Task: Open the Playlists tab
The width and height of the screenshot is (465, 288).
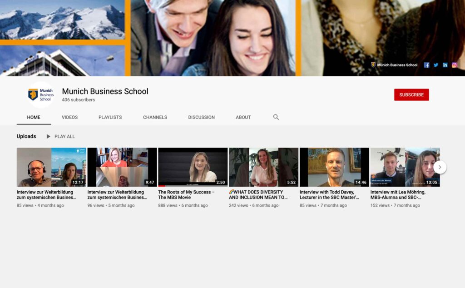Action: pyautogui.click(x=110, y=118)
